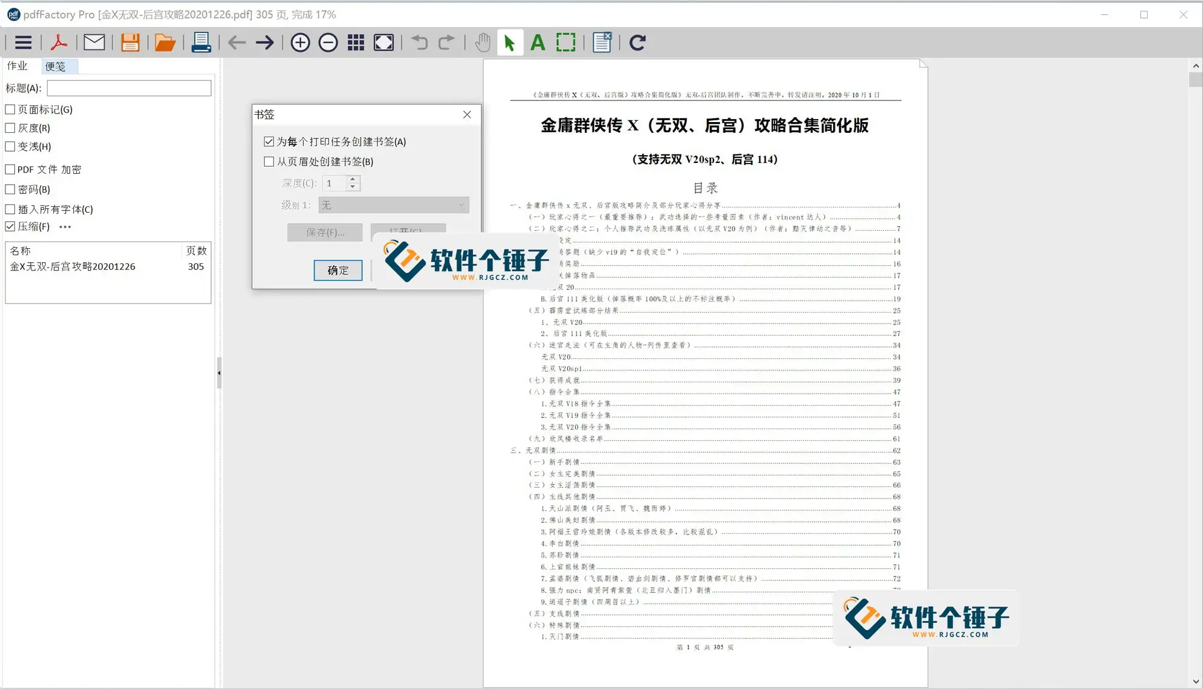Save the PDF with floppy icon
Viewport: 1203px width, 689px height.
(x=130, y=43)
